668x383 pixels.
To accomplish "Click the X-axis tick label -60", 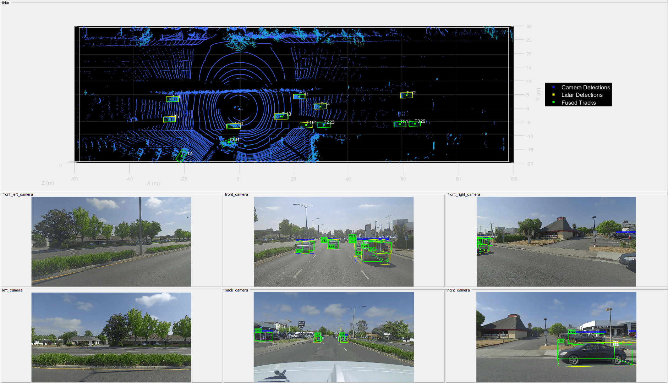I will (74, 179).
